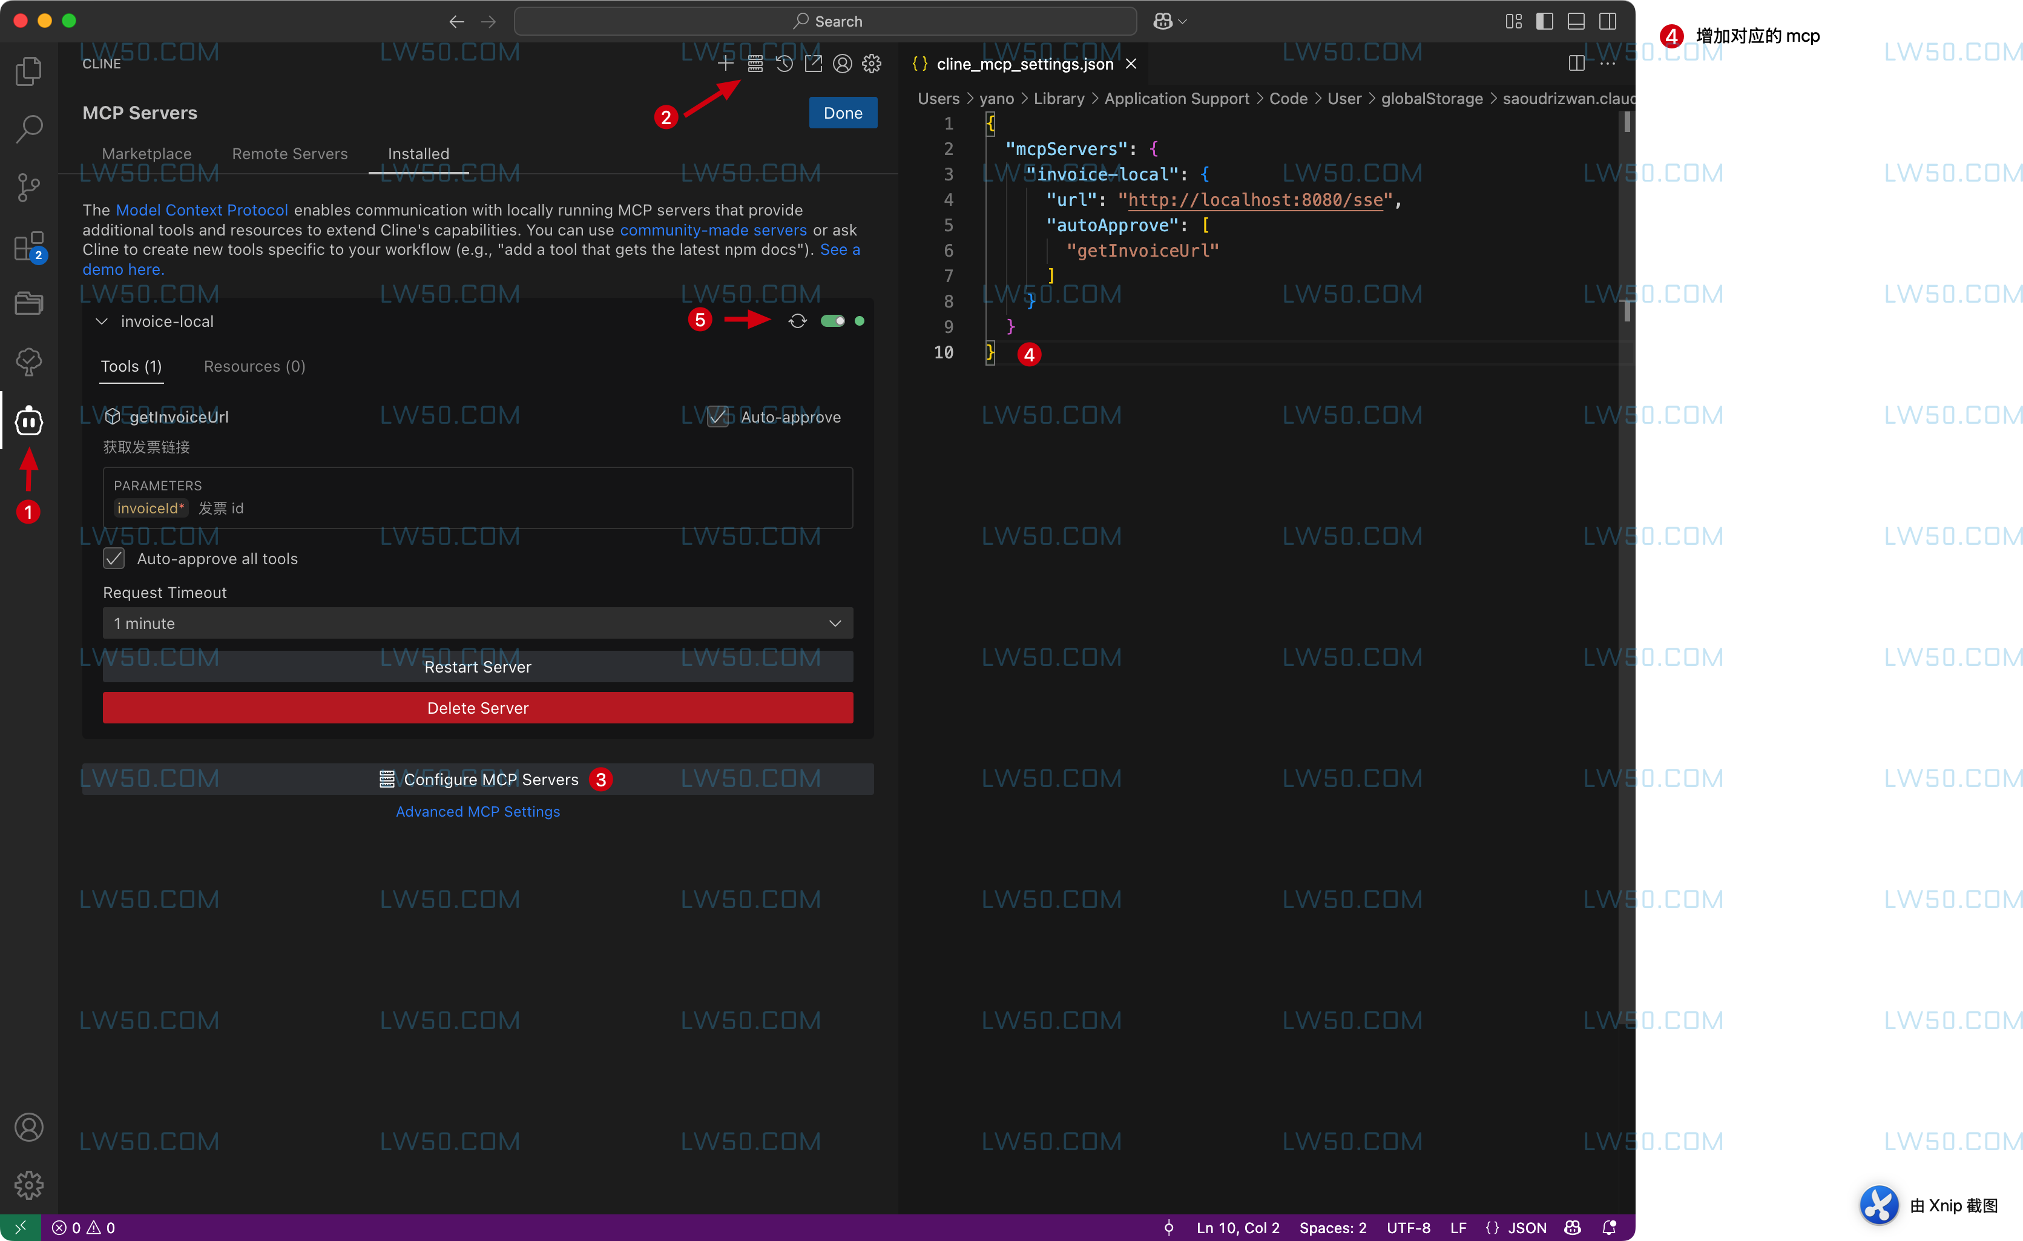The image size is (2023, 1241).
Task: Click the Restart Server button
Action: tap(478, 667)
